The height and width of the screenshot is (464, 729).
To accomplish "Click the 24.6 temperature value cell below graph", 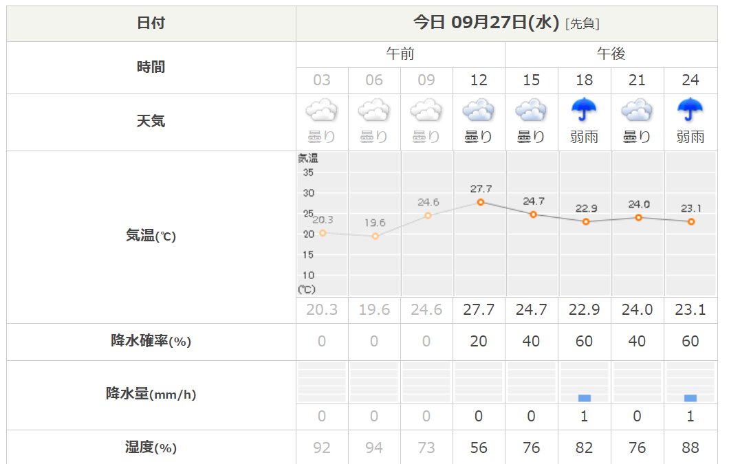I will (x=426, y=309).
